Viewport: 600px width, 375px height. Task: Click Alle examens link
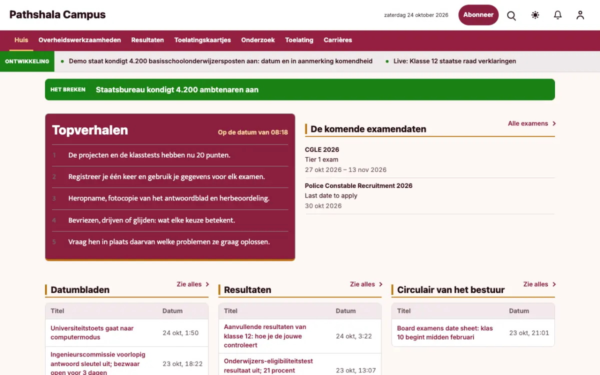532,123
